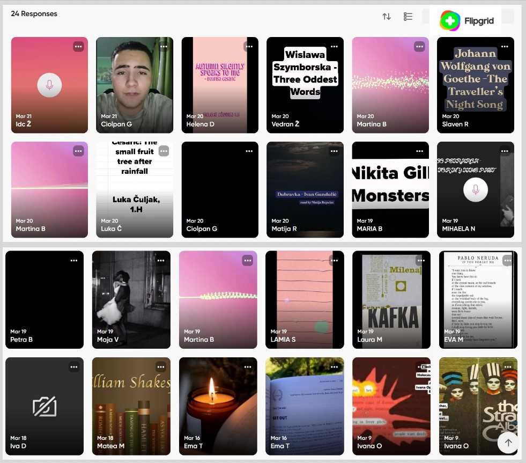Click the three dots on LAMIA S's card
The image size is (526, 463).
coord(335,261)
